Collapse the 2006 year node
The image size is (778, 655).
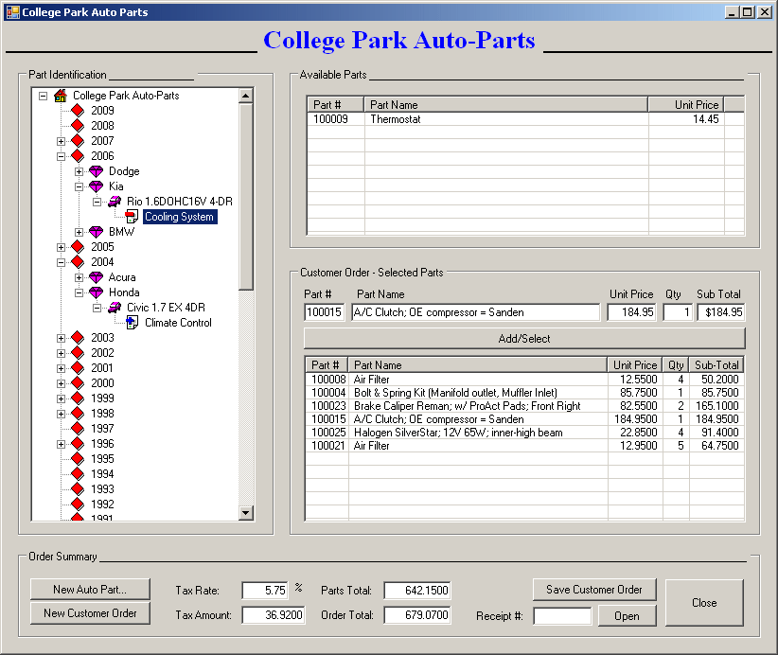pos(61,156)
